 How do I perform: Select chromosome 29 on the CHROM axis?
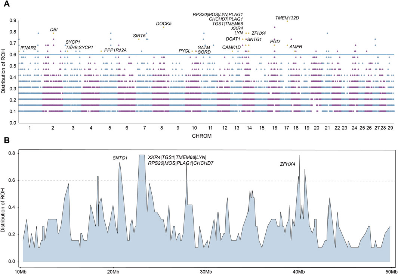(x=391, y=128)
